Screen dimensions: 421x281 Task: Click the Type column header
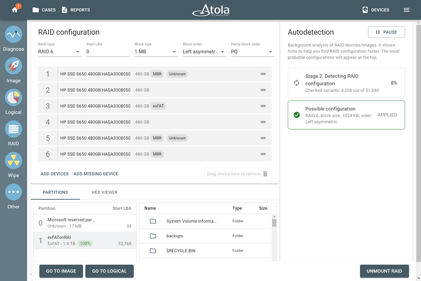237,208
